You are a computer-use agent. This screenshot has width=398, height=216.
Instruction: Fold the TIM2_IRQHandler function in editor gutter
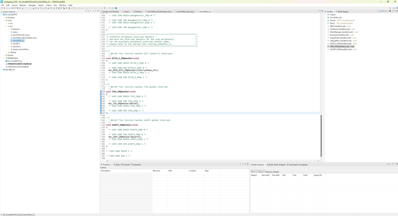pos(106,92)
